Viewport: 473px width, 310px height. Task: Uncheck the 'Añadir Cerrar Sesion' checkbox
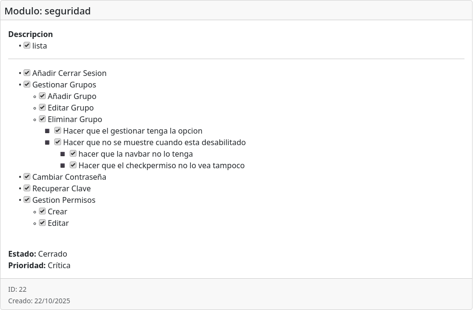(27, 73)
